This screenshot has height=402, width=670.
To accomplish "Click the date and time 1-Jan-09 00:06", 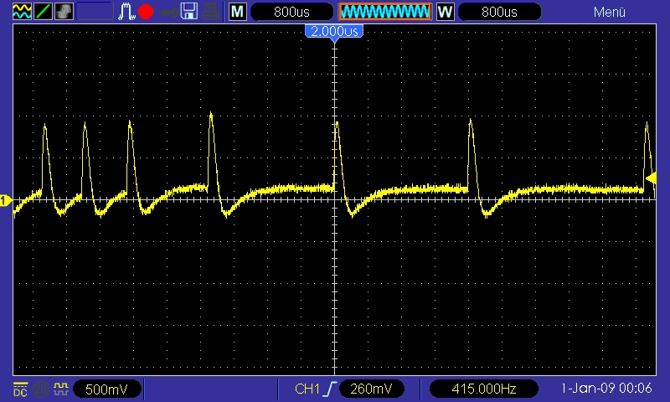I will [606, 389].
